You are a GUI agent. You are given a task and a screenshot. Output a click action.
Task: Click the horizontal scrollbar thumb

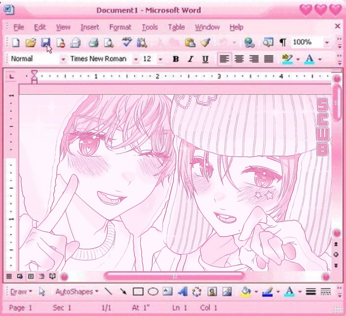click(x=174, y=277)
